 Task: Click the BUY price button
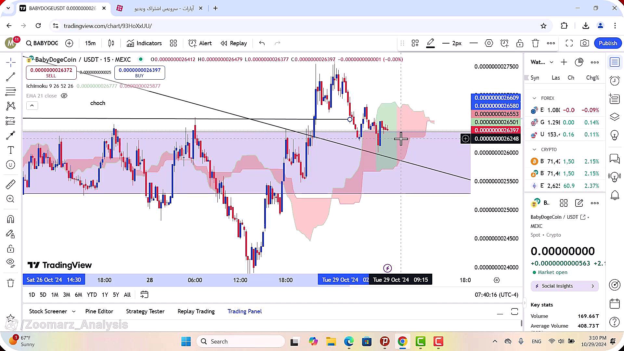[x=139, y=72]
